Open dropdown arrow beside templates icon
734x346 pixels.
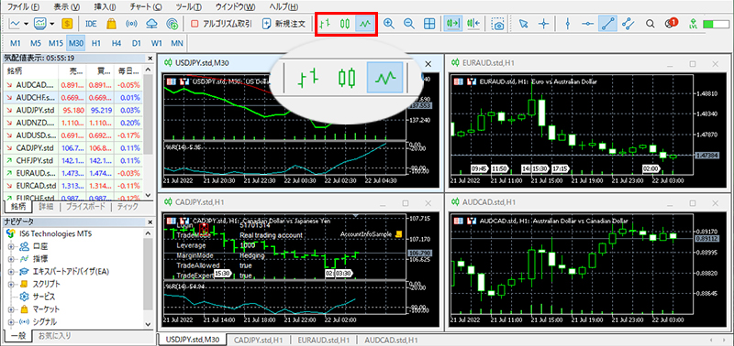click(x=51, y=24)
